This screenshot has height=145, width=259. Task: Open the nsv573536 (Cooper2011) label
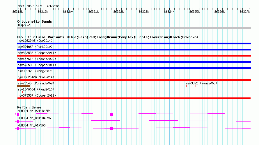[37, 65]
